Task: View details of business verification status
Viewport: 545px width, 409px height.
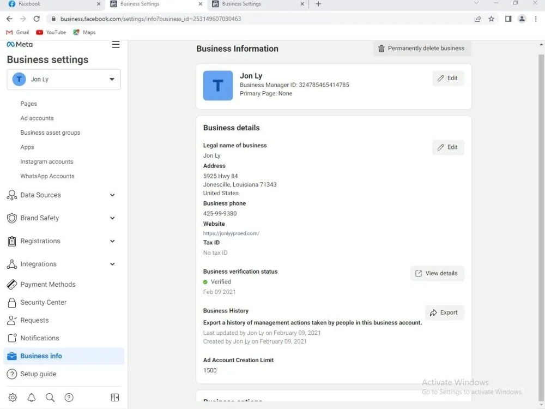Action: pyautogui.click(x=437, y=273)
